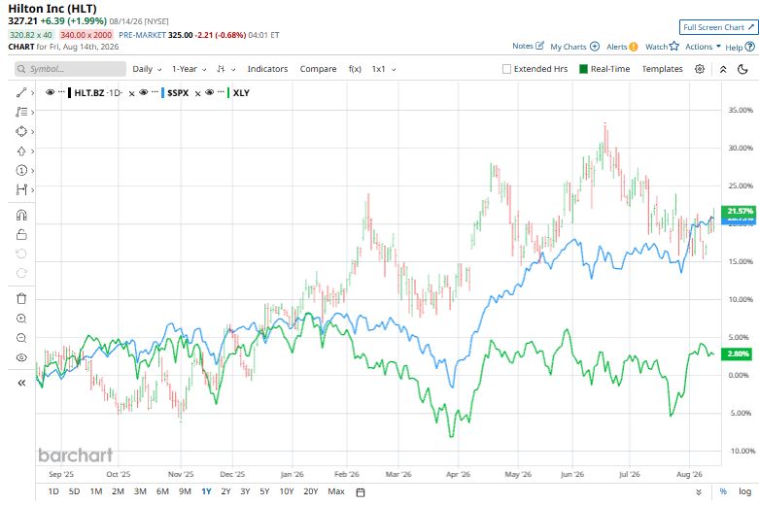Screen dimensions: 759x505
Task: Select the 10Y time range
Action: point(287,491)
